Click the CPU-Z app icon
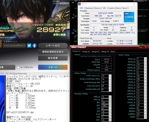Image resolution: width=149 pixels, height=122 pixels. [x=79, y=4]
